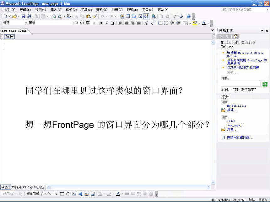Click 新建网页或网站 link
The image size is (270, 202).
[240, 137]
